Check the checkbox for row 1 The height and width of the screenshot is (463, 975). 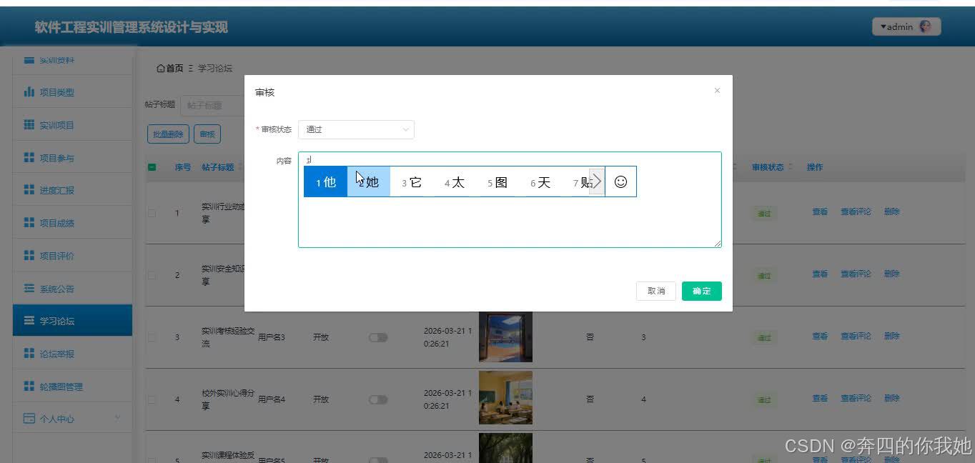pyautogui.click(x=152, y=212)
